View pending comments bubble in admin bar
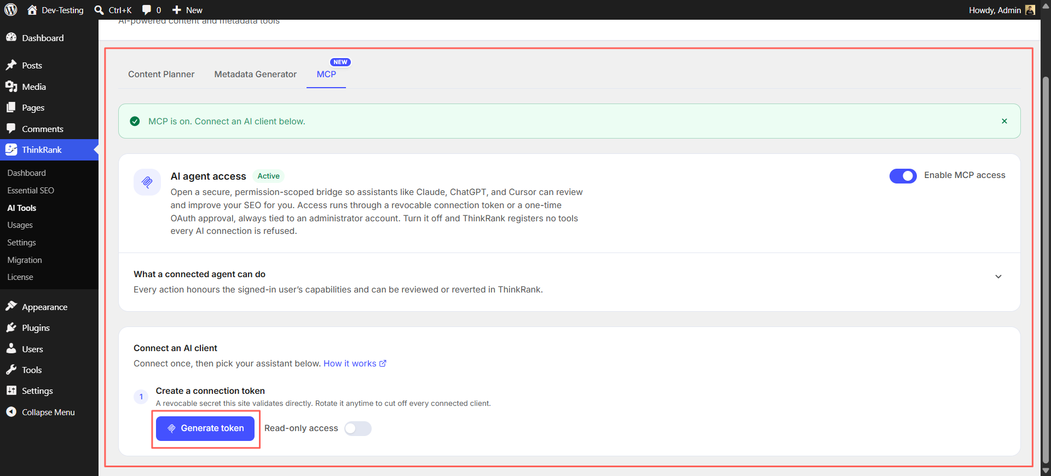This screenshot has width=1051, height=476. [x=152, y=10]
